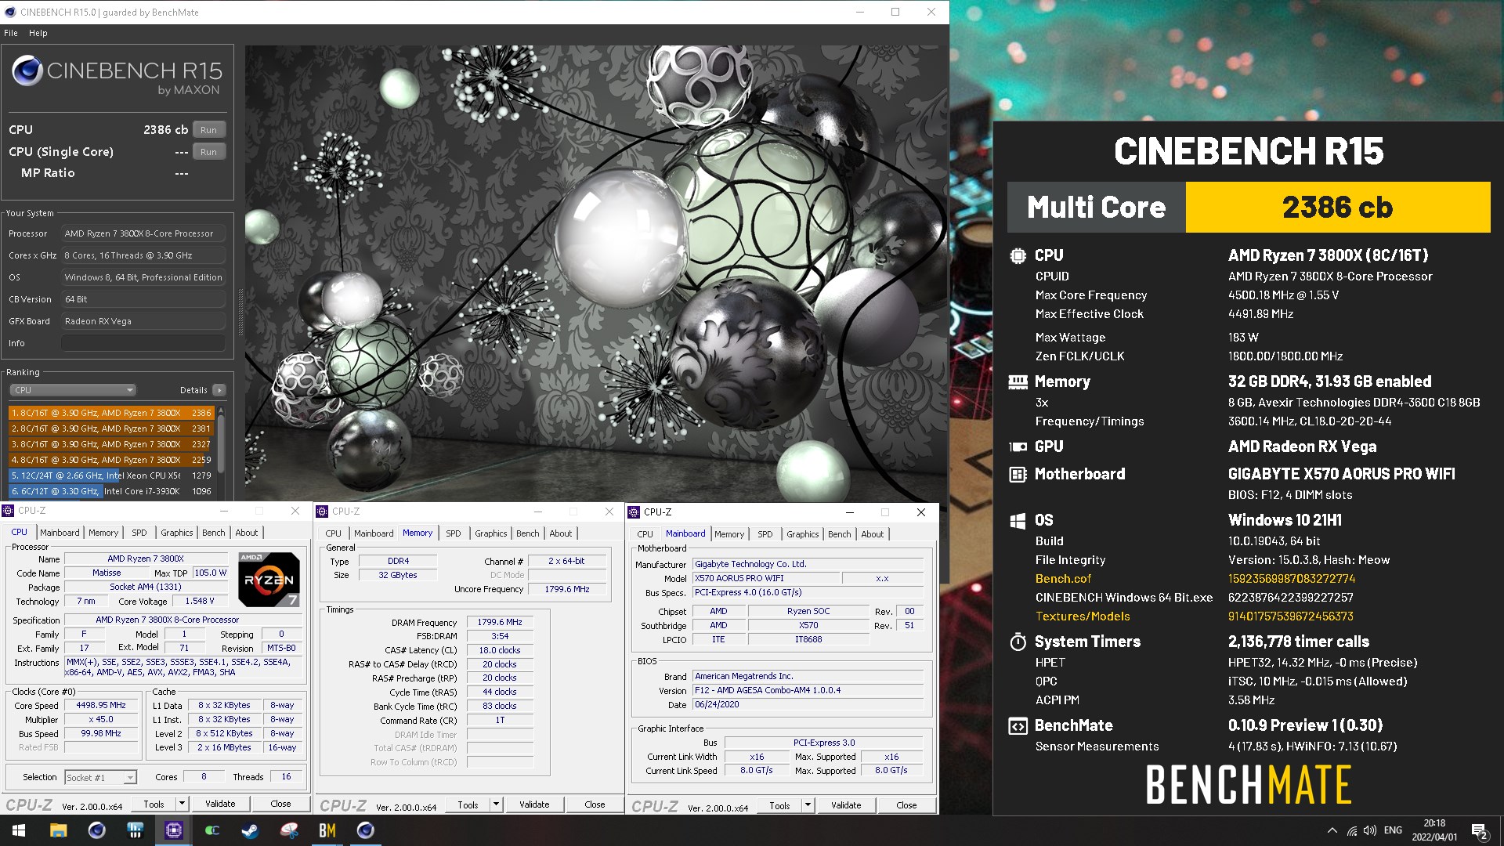The image size is (1504, 846).
Task: Open the Help menu in Cinebench
Action: [38, 33]
